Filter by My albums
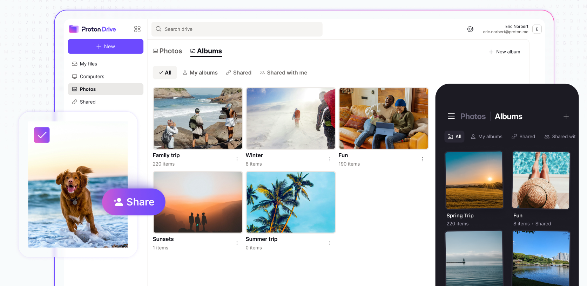Image resolution: width=587 pixels, height=286 pixels. (200, 72)
